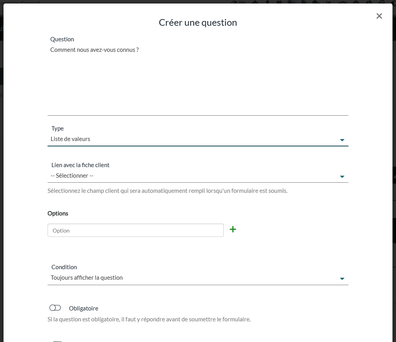Image resolution: width=396 pixels, height=342 pixels.
Task: Click the Options heading
Action: coord(58,213)
